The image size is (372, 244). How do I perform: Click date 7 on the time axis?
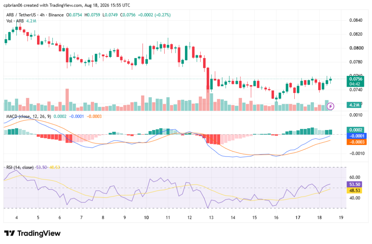(81, 218)
